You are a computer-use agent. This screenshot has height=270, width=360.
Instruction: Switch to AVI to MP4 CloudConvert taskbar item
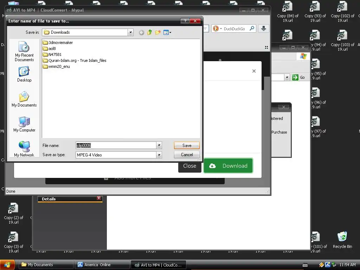pos(158,265)
